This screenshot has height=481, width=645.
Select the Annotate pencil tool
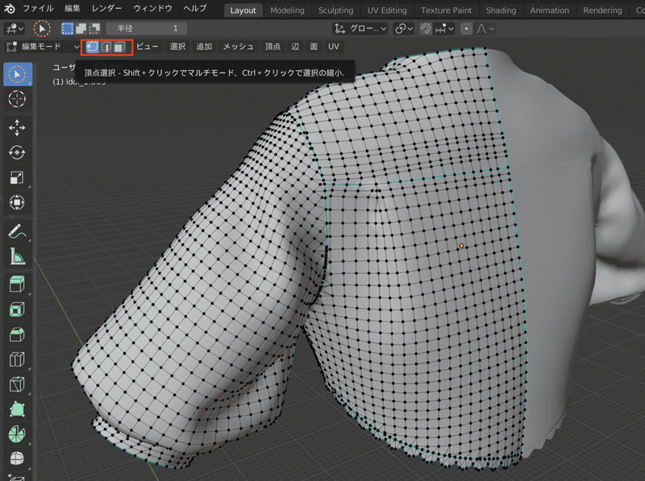tap(17, 231)
